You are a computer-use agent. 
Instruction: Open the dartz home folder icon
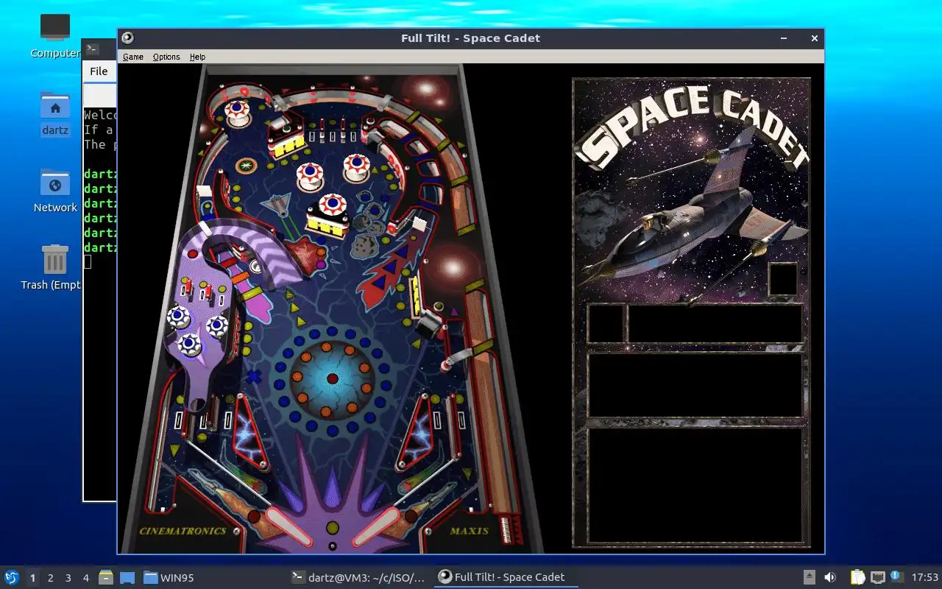click(x=55, y=114)
